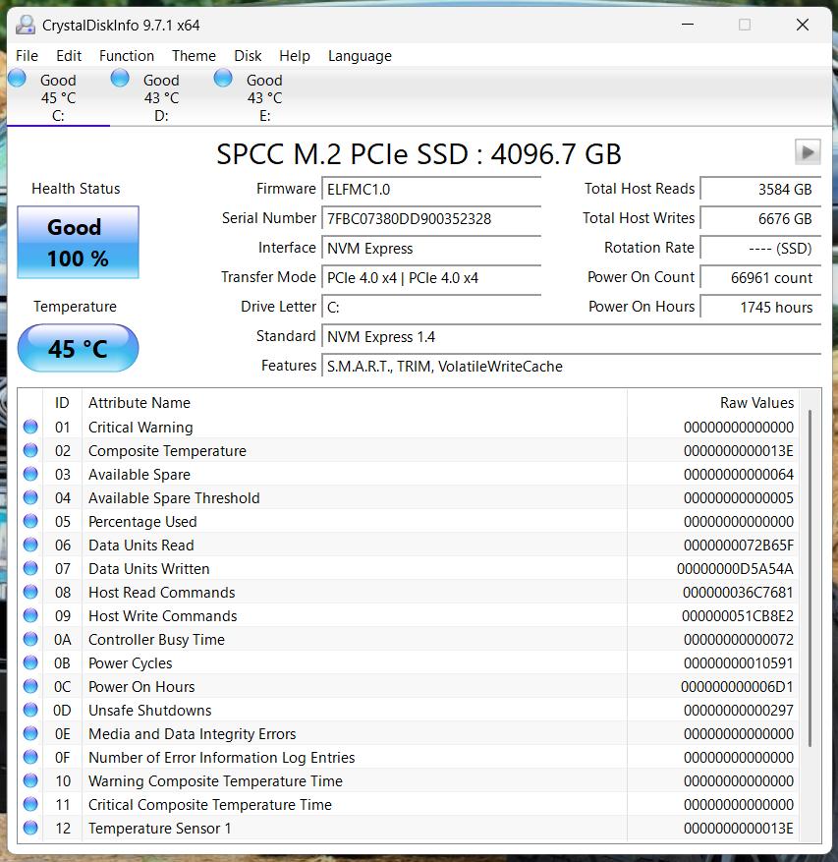Image resolution: width=838 pixels, height=862 pixels.
Task: Select the Controller Busy Time attribute name
Action: point(156,640)
